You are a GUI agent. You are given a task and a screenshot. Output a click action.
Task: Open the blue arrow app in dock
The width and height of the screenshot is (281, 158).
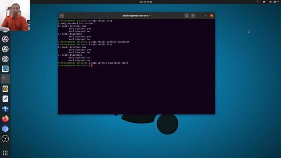tap(5, 109)
